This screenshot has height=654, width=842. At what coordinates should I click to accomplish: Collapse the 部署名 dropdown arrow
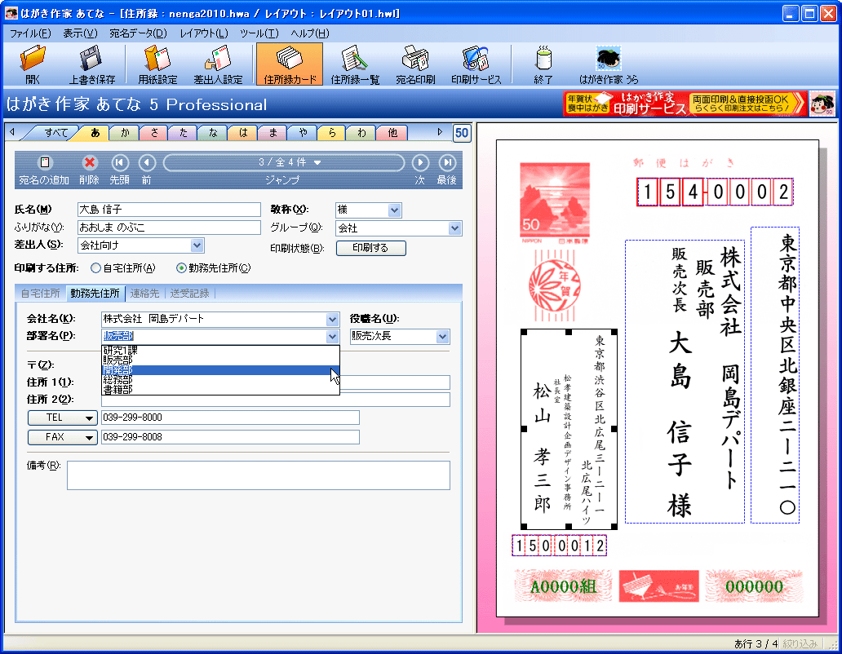[332, 337]
